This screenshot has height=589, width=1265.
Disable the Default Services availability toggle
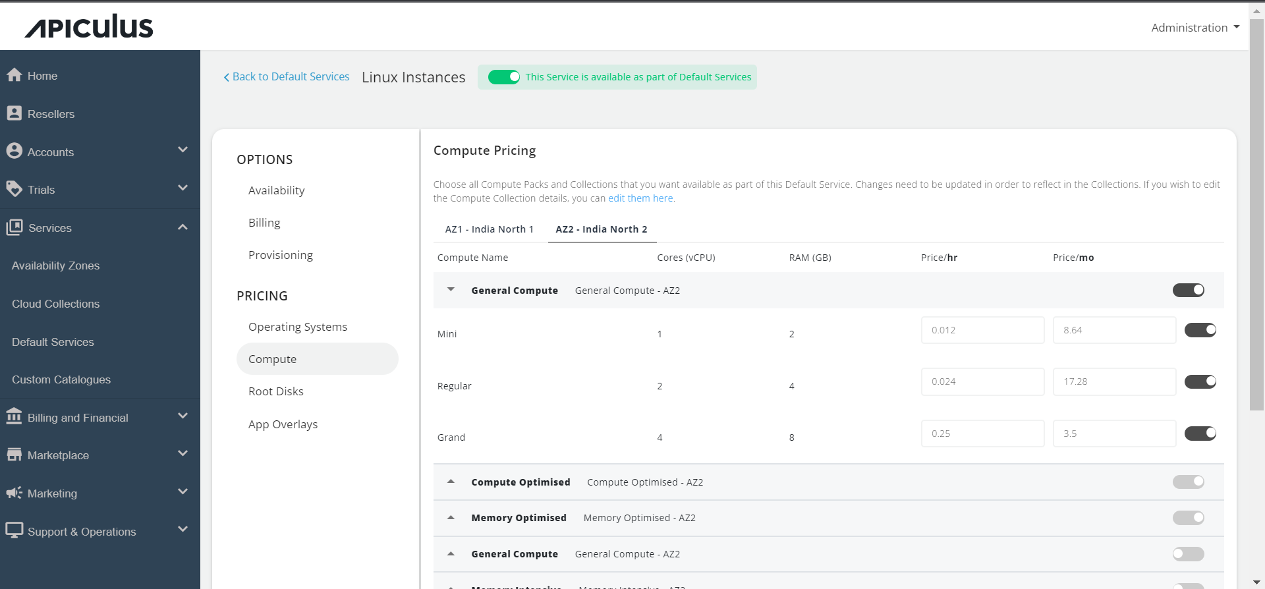pyautogui.click(x=504, y=77)
